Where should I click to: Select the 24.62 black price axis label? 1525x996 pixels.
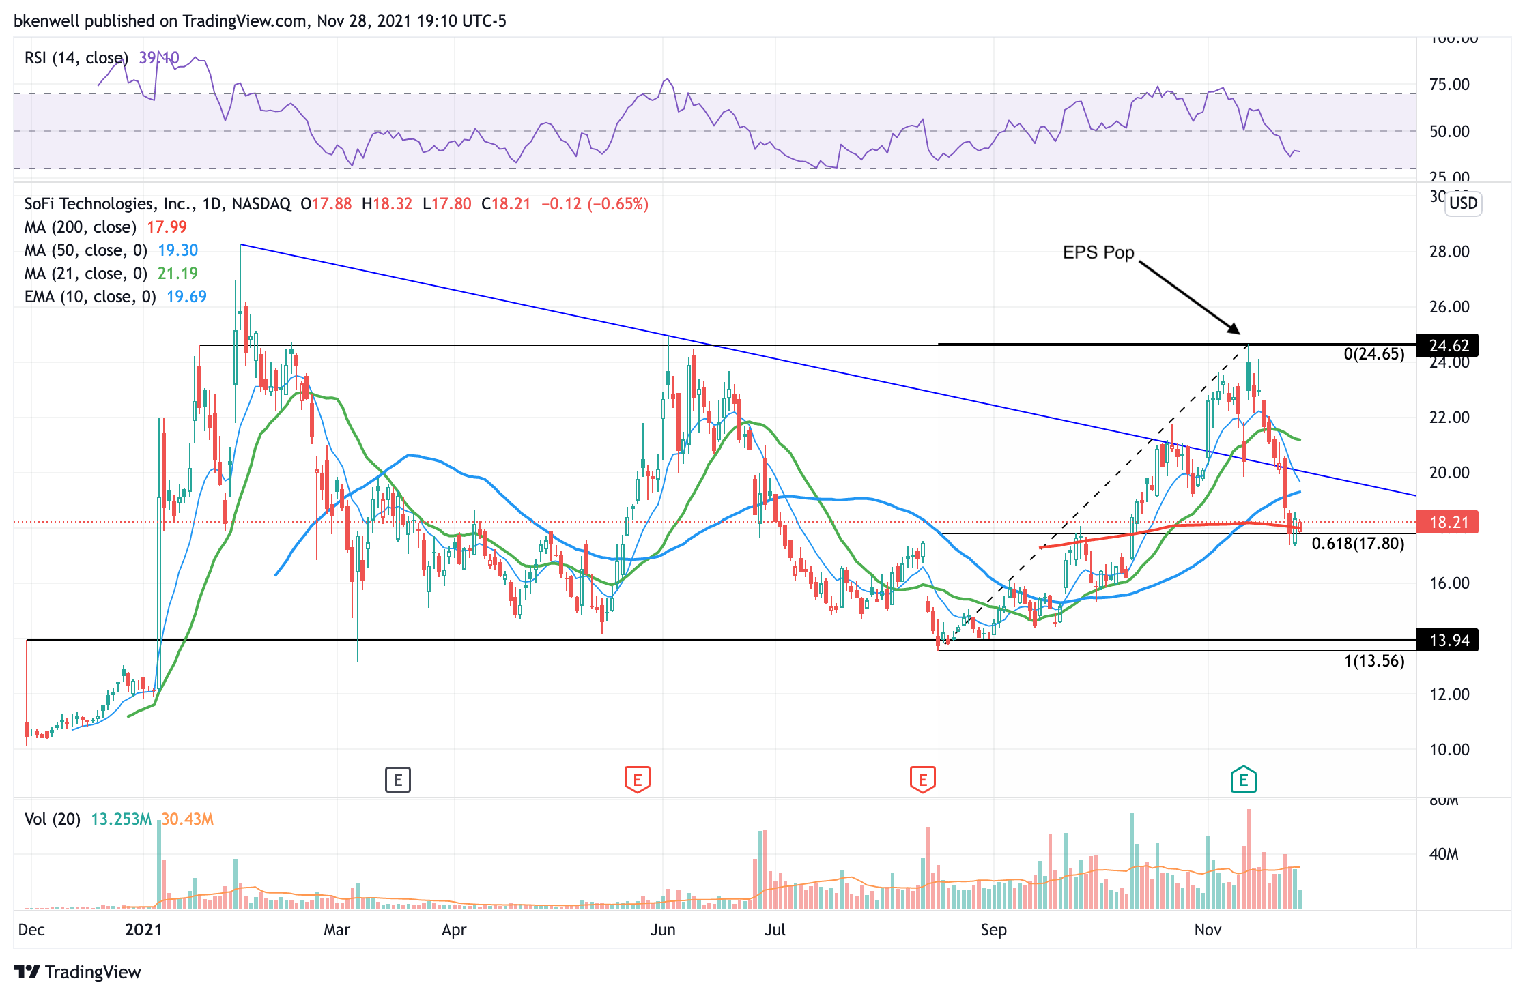tap(1448, 345)
